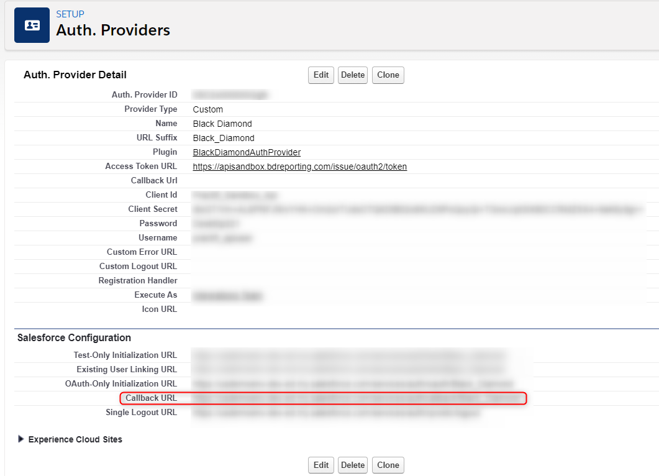Click the Execute As label

(155, 295)
